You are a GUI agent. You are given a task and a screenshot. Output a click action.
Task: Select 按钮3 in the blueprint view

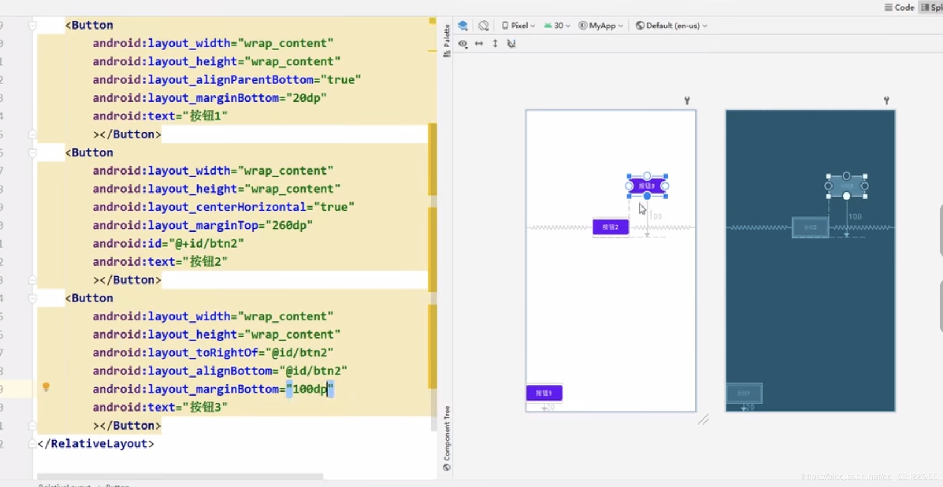(847, 186)
